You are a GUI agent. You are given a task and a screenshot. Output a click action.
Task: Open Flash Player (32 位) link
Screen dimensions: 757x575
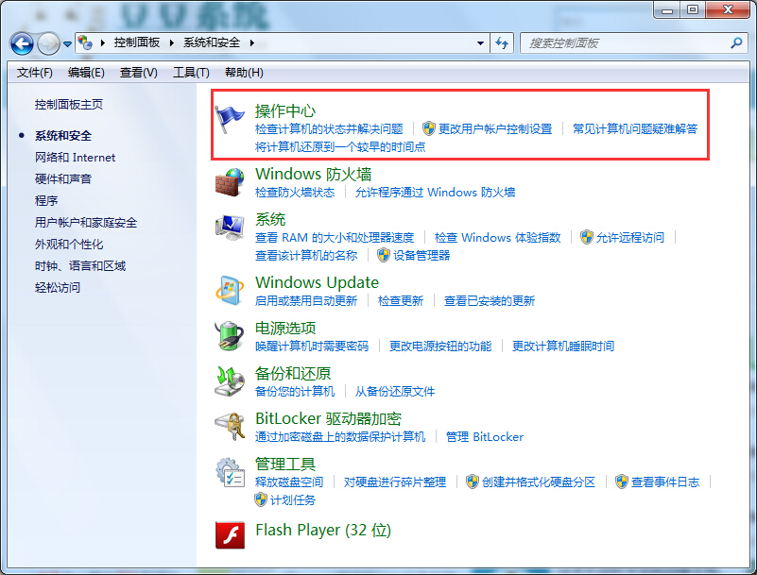(x=323, y=530)
